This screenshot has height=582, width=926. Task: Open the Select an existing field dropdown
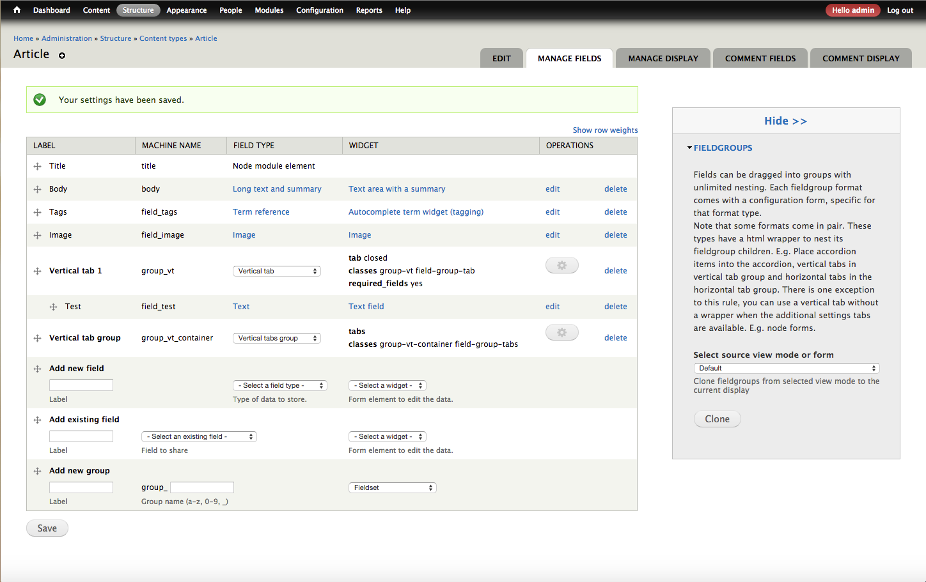[199, 436]
